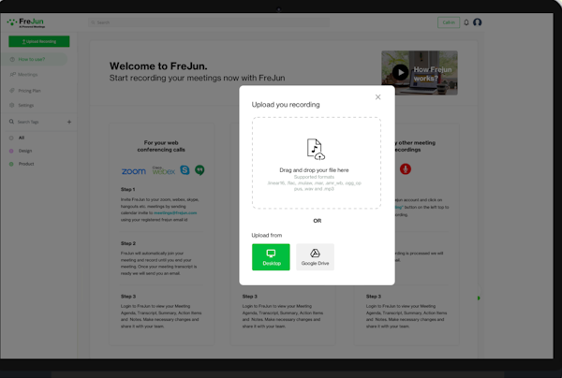Click 'Upload you recording' dialog title
The image size is (562, 378).
pos(286,105)
